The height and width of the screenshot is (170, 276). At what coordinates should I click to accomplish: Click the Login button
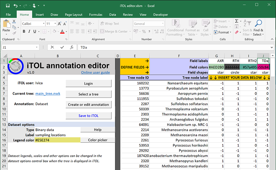coord(89,83)
